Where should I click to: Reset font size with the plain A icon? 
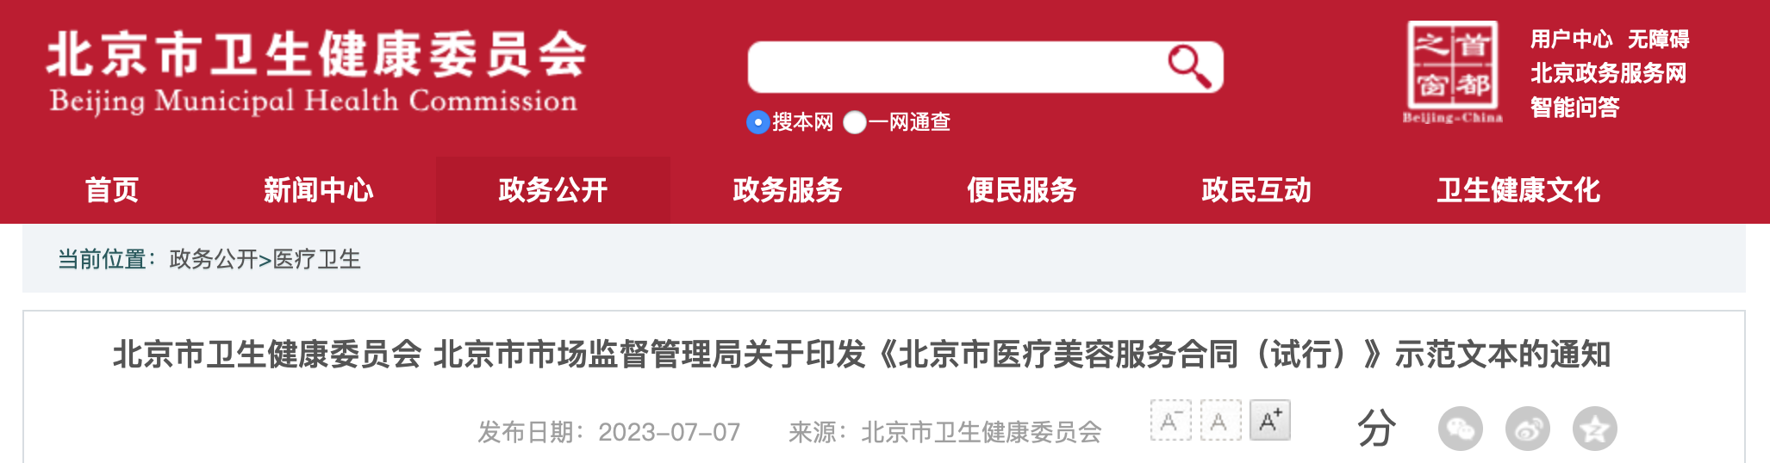pyautogui.click(x=1220, y=420)
